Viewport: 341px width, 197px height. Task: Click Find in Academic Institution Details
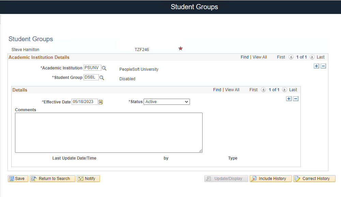point(244,57)
